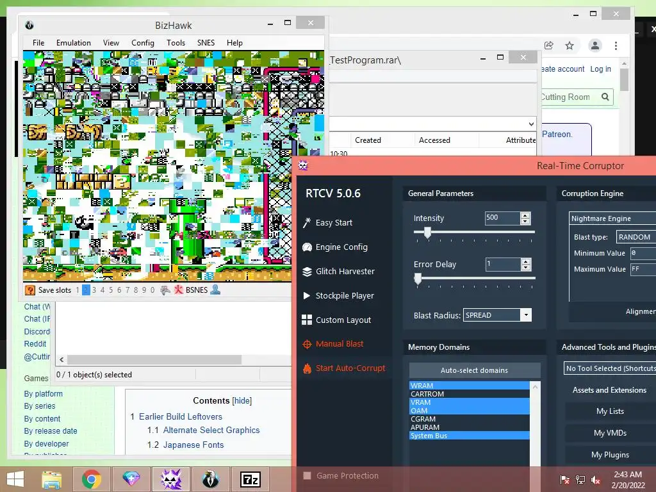Open My Lists in Assets and Extensions
Image resolution: width=656 pixels, height=492 pixels.
(x=611, y=411)
